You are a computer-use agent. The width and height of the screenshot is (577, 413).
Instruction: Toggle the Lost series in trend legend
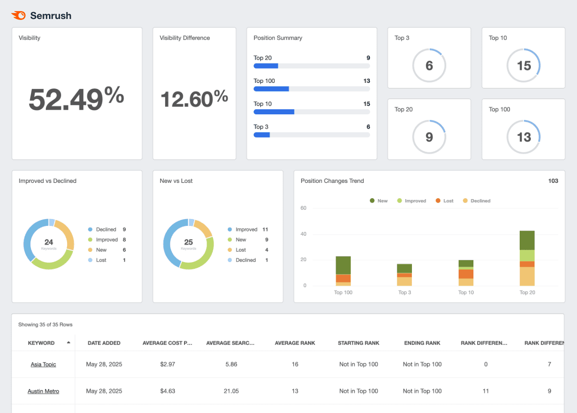point(444,201)
